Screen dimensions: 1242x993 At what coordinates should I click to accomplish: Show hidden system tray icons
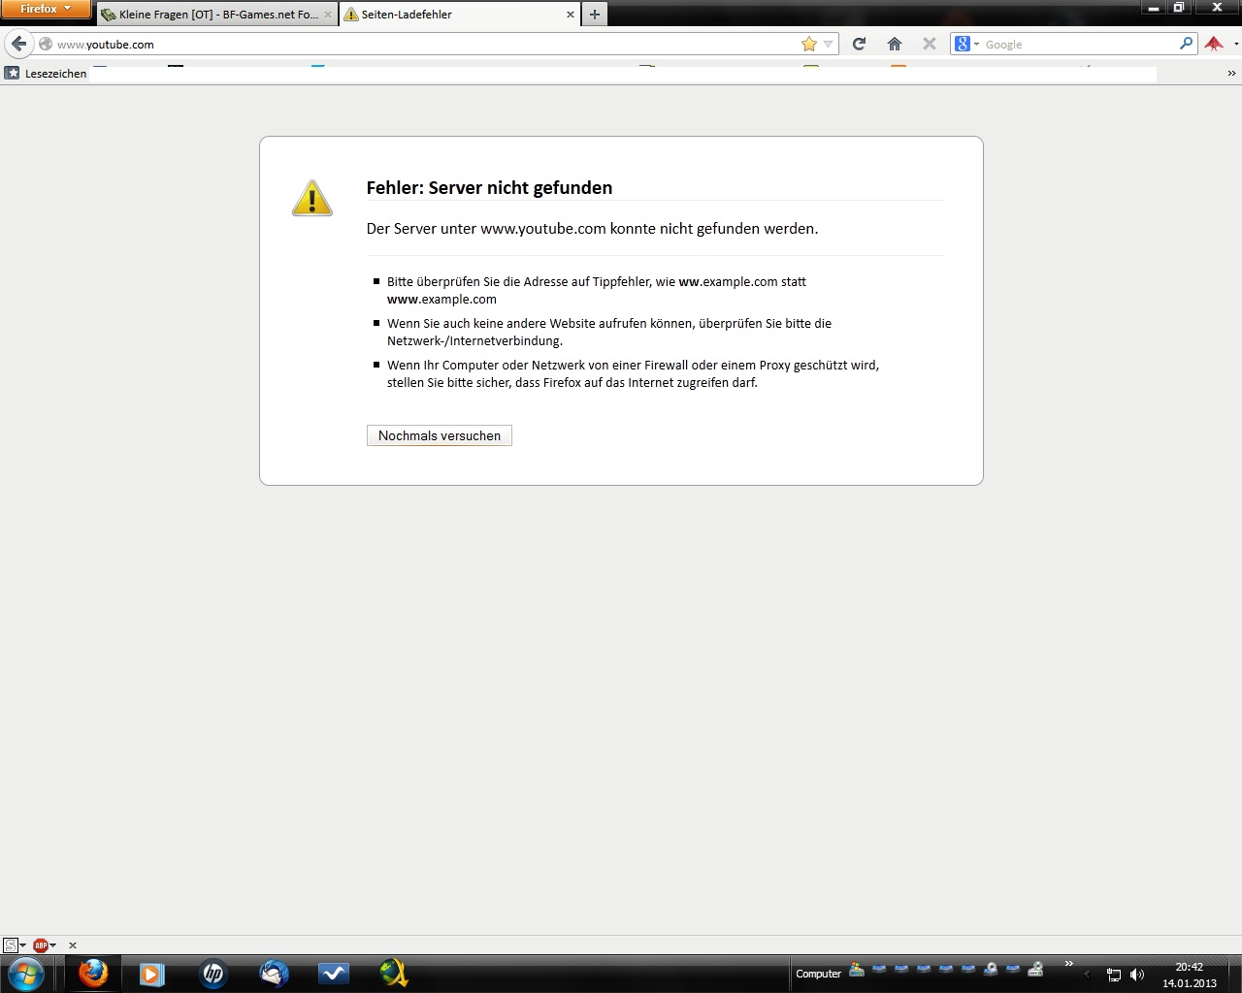click(1087, 974)
